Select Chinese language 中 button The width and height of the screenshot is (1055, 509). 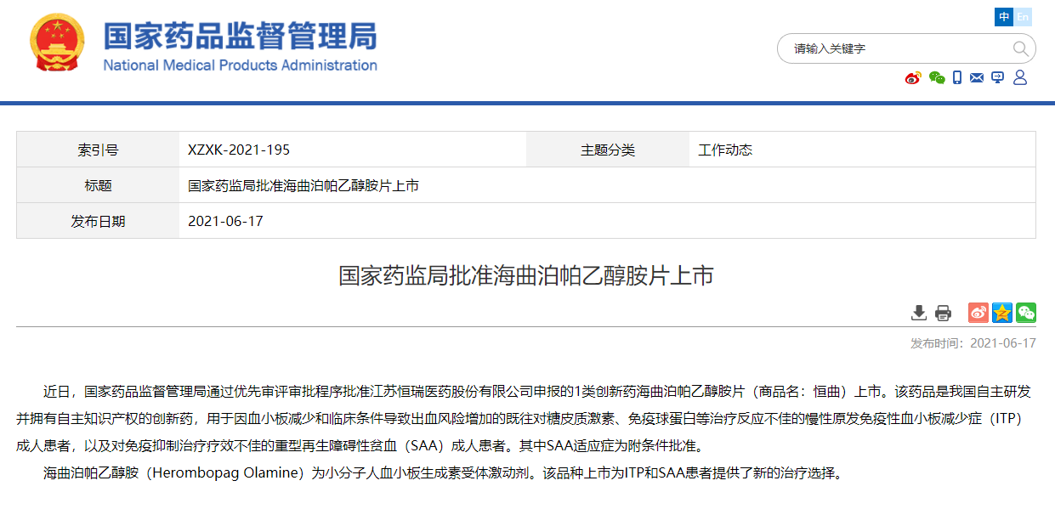pos(1004,17)
